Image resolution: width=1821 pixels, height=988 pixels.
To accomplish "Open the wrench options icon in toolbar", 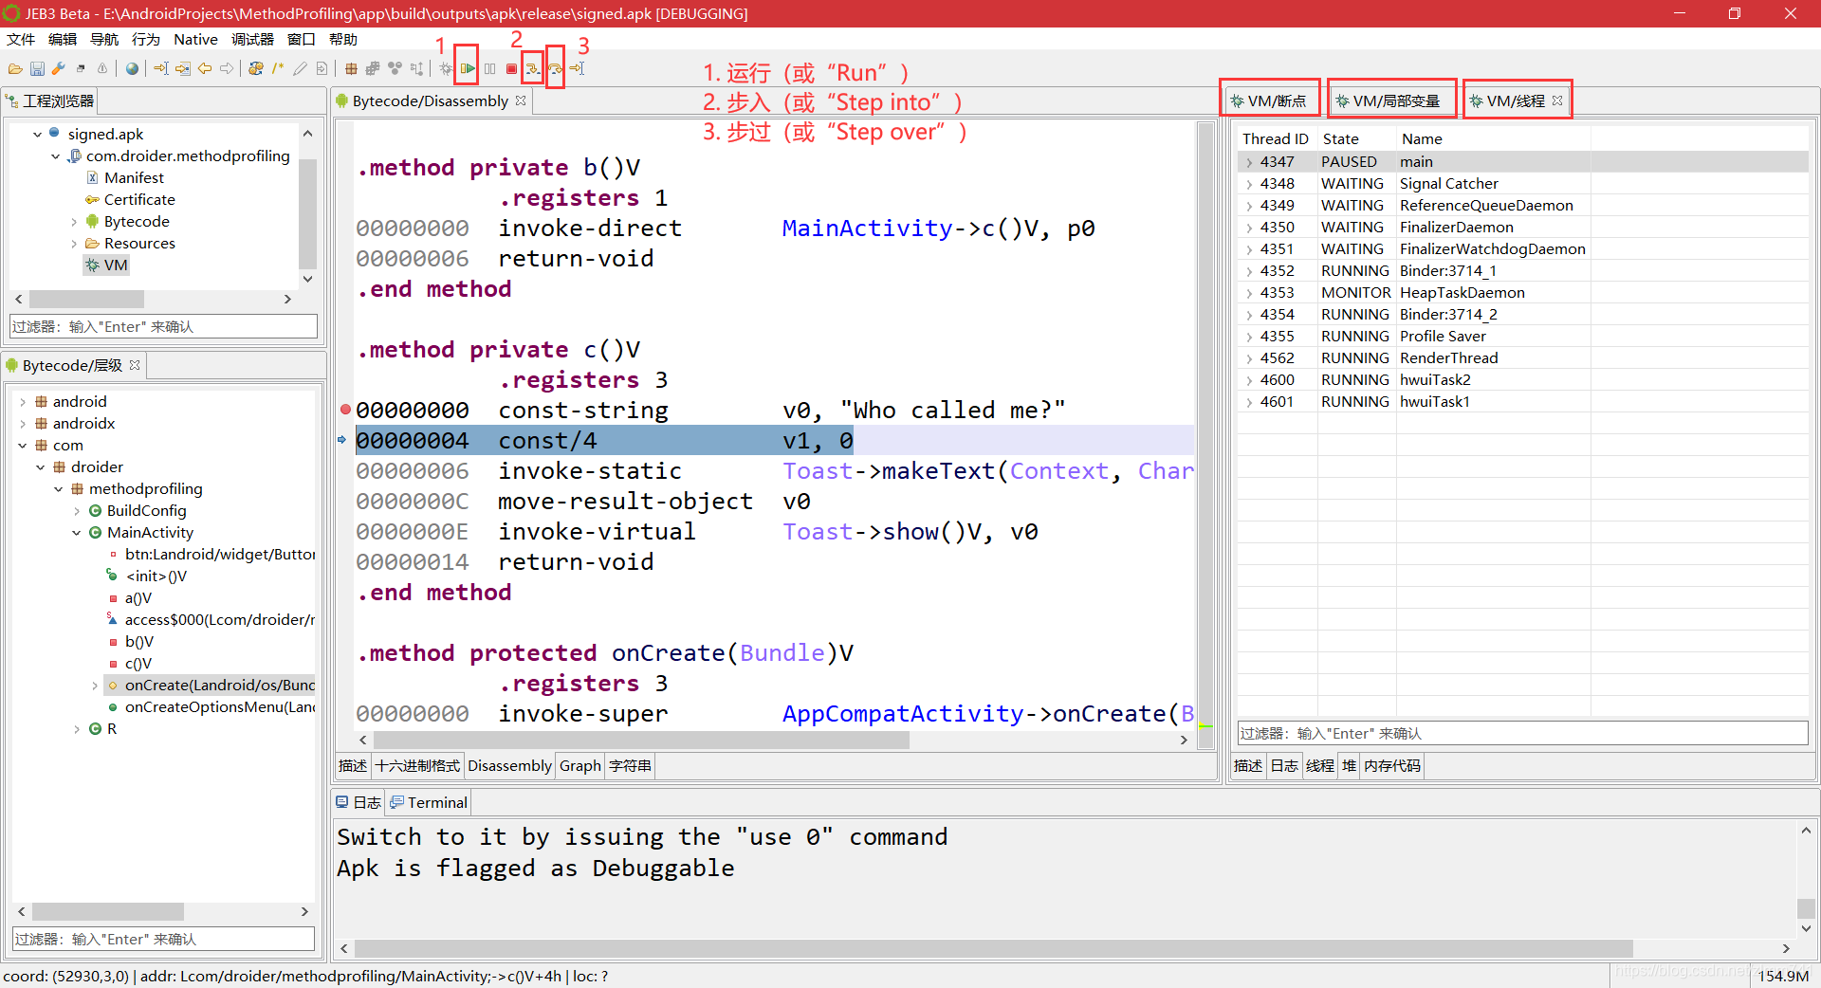I will click(x=59, y=68).
